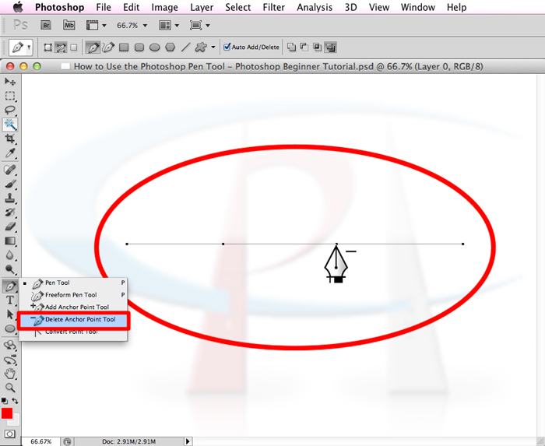Expand the custom shape options arrow
Screen dimensions: 545x446
[x=213, y=47]
